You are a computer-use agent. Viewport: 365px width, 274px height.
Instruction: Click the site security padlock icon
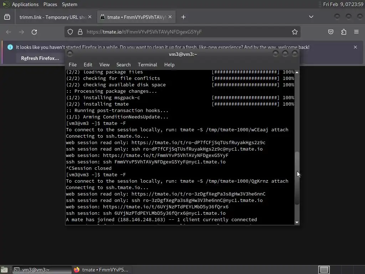point(80,32)
